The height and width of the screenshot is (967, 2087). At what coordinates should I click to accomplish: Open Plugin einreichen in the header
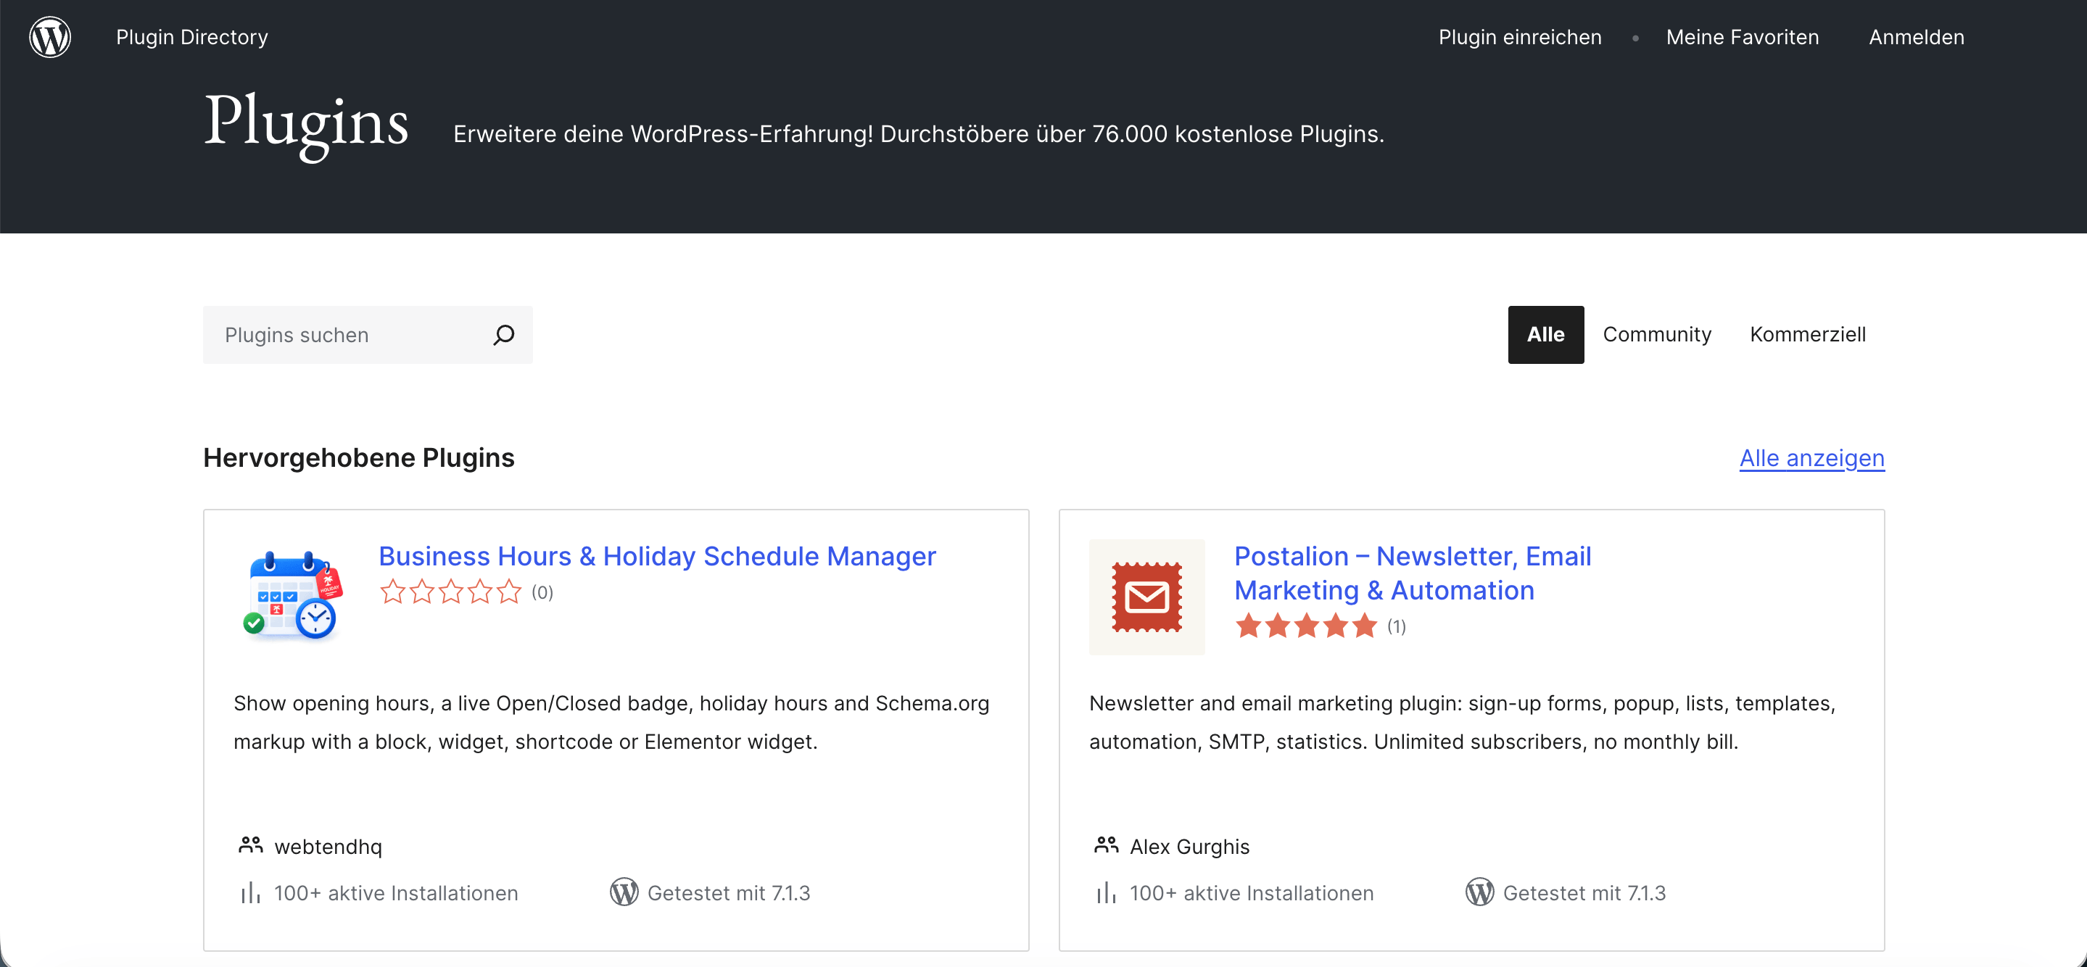[1520, 37]
